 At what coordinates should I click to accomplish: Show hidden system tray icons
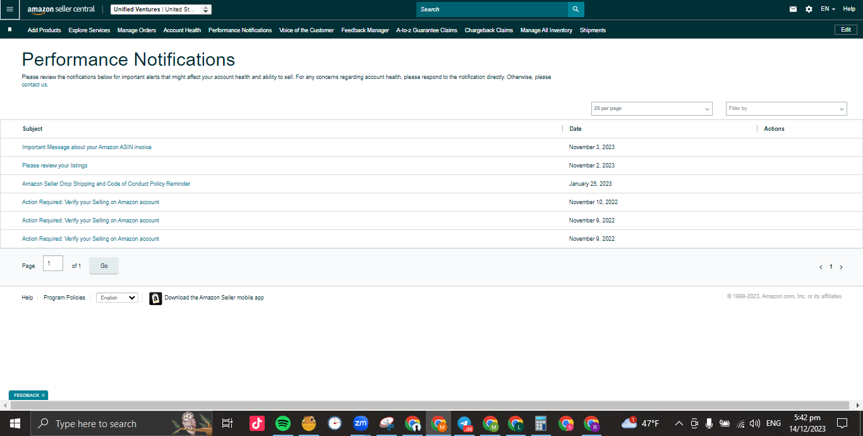[679, 423]
